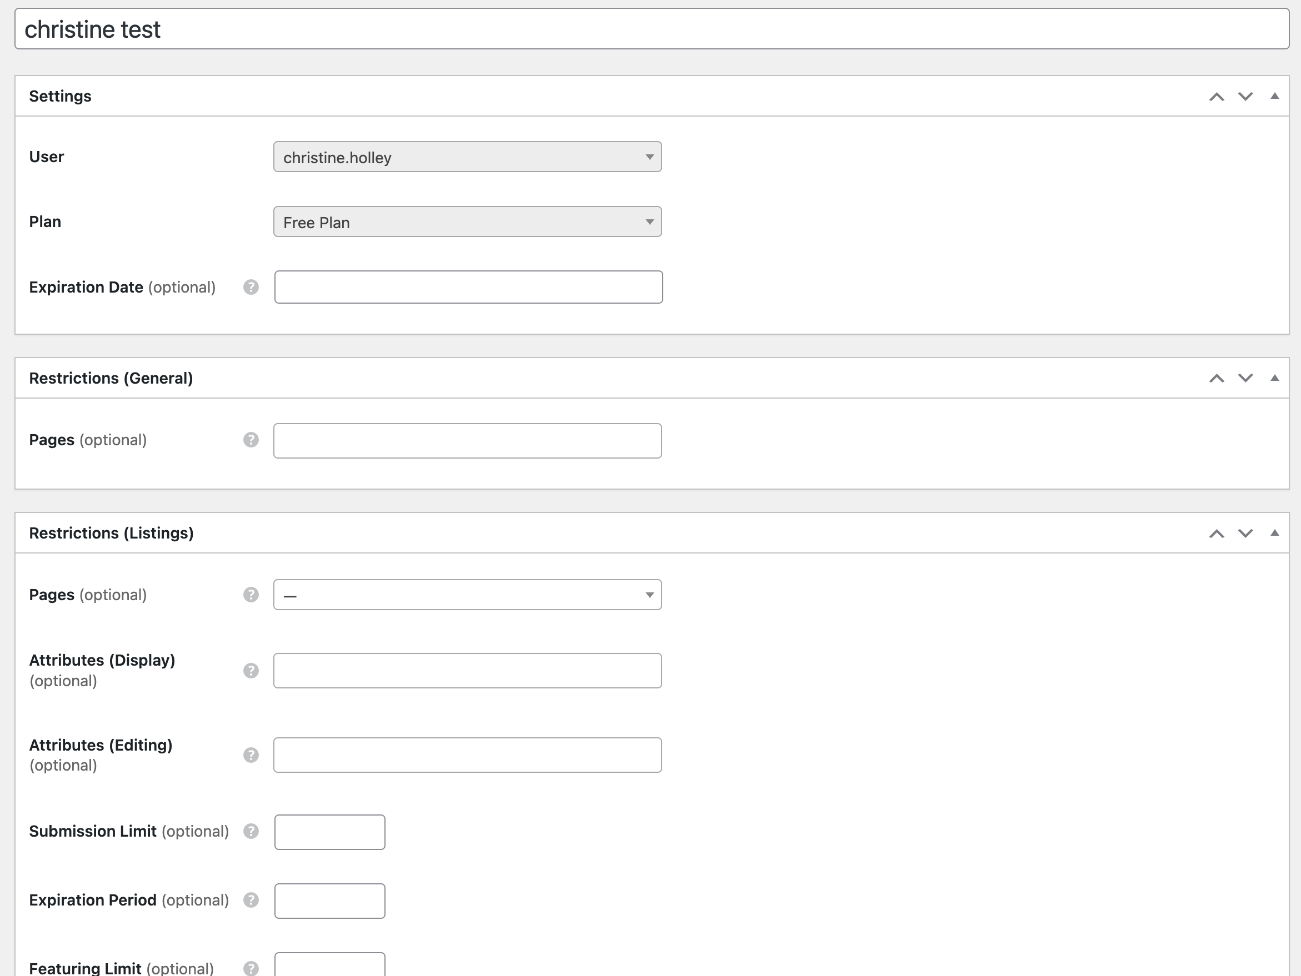
Task: Click help icon for general Pages restriction
Action: 251,440
